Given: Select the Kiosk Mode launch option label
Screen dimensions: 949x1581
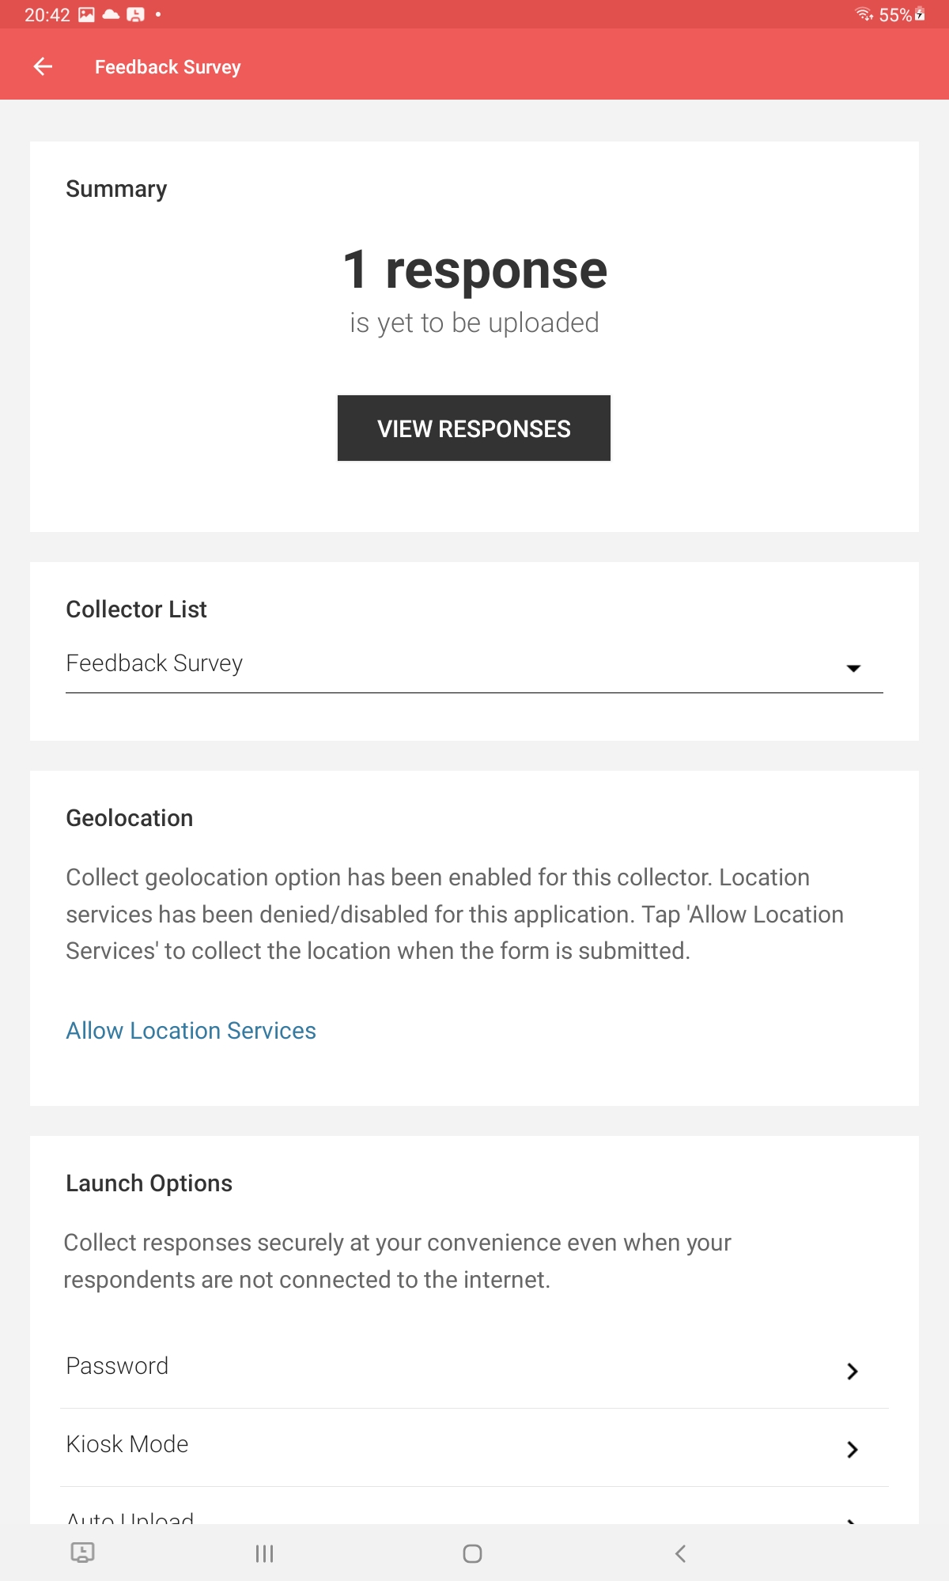Looking at the screenshot, I should click(127, 1444).
